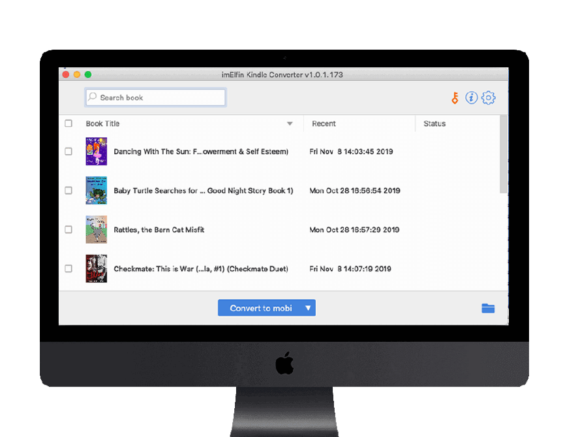Minimize the window with the yellow button
Viewport: 578px width, 437px height.
(x=77, y=74)
